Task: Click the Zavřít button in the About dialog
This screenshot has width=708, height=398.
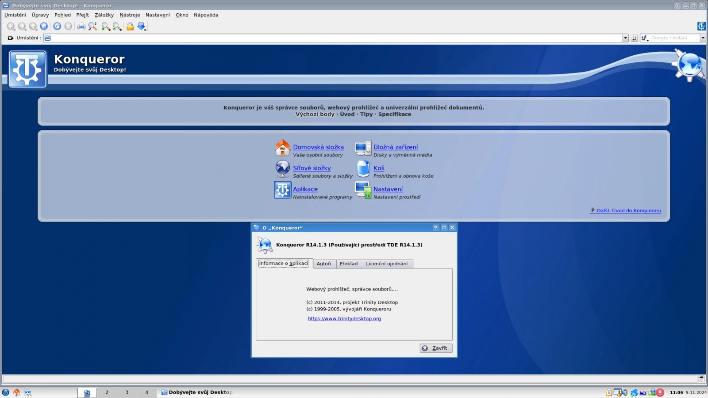Action: click(x=436, y=348)
